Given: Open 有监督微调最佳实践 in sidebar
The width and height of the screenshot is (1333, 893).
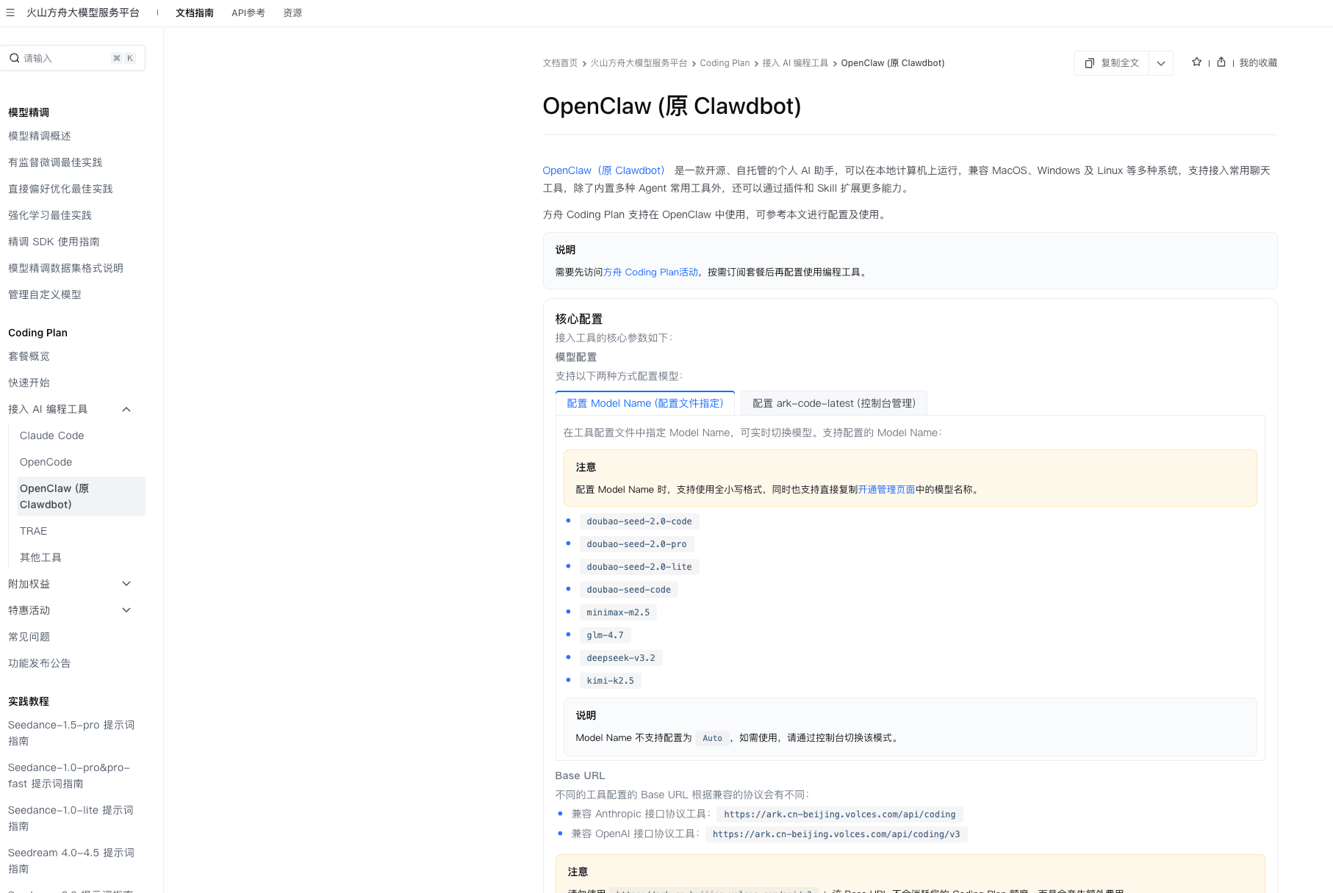Looking at the screenshot, I should coord(55,162).
